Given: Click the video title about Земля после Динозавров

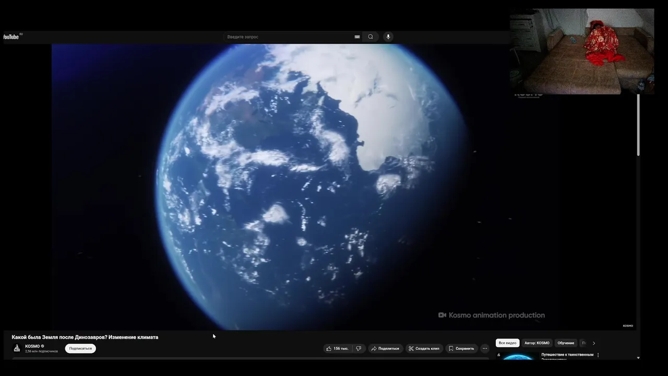Looking at the screenshot, I should tap(85, 337).
